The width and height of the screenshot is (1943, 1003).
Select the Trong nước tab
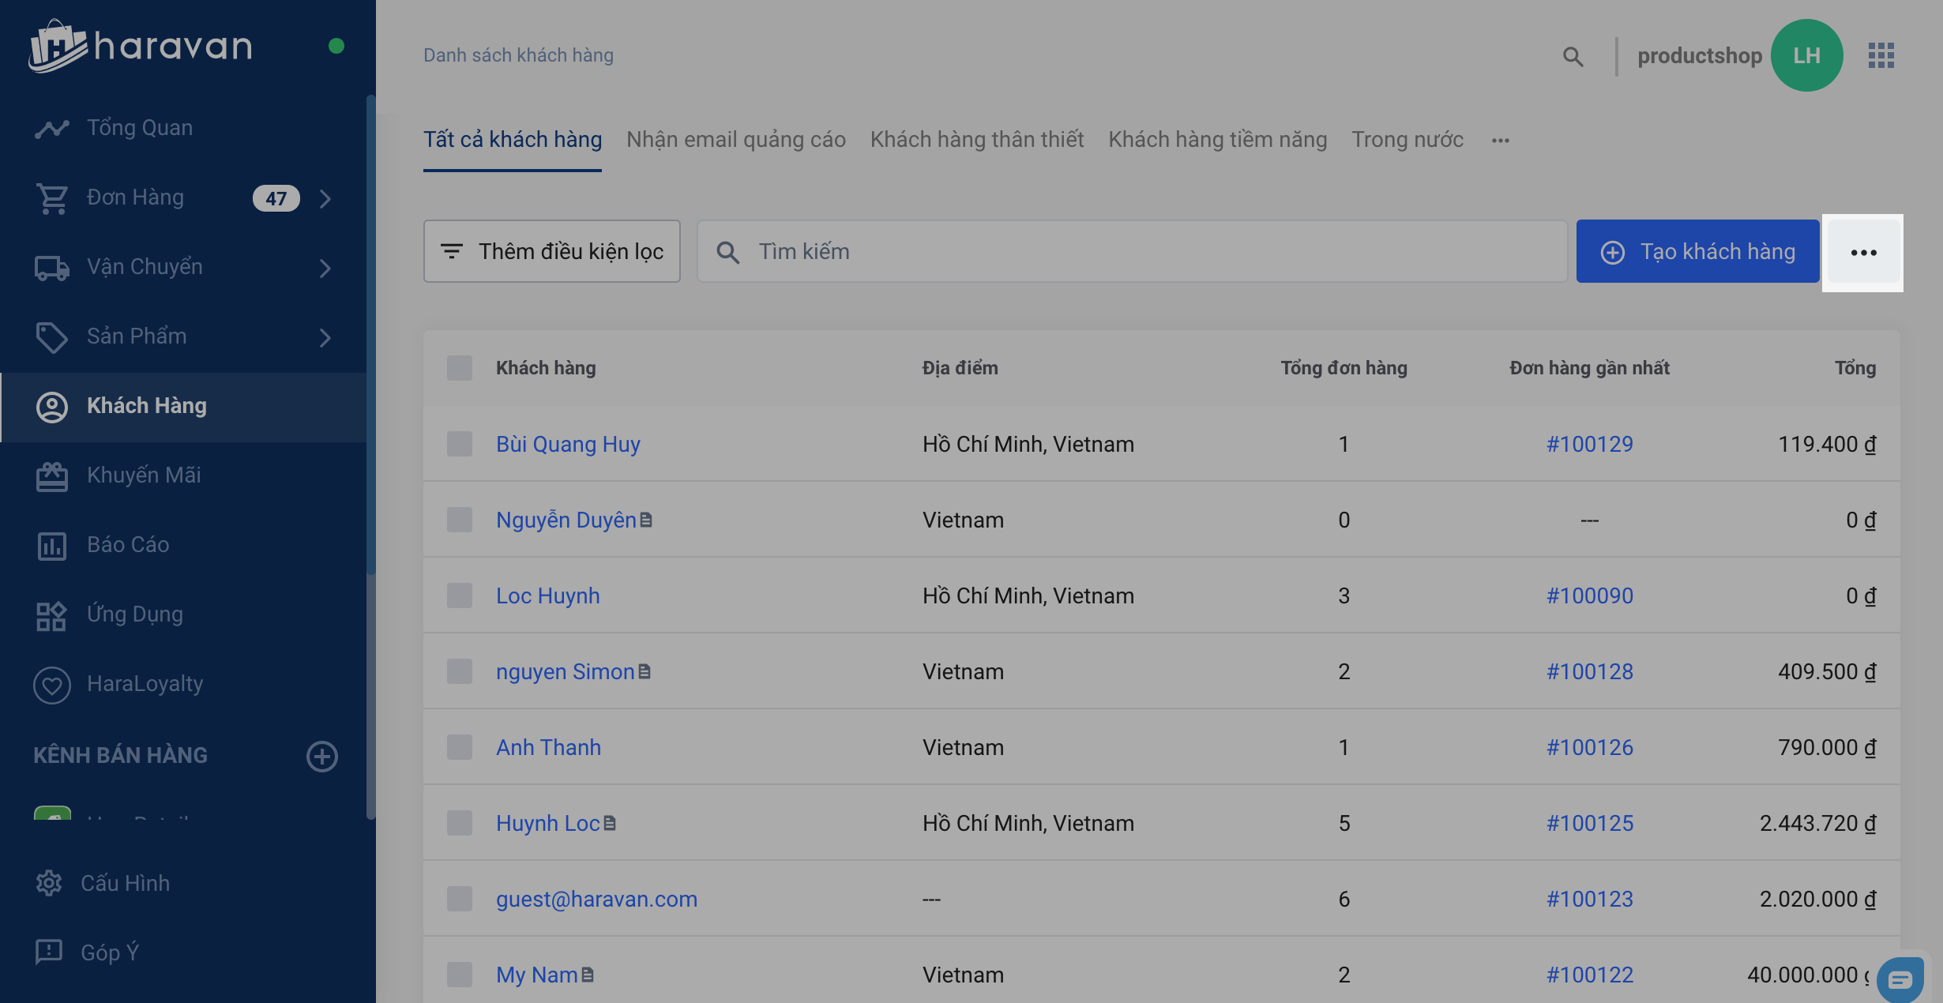1407,140
